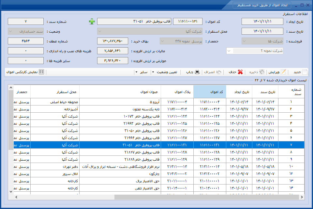Click the red X حذف (delete) button
This screenshot has height=209, width=313.
click(x=236, y=72)
